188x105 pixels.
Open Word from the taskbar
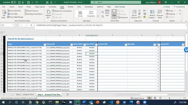(x=84, y=102)
